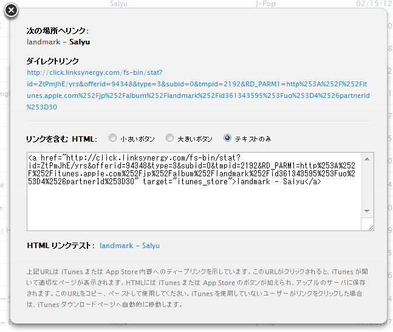Test the landmark – Salyu HTML link

point(129,246)
